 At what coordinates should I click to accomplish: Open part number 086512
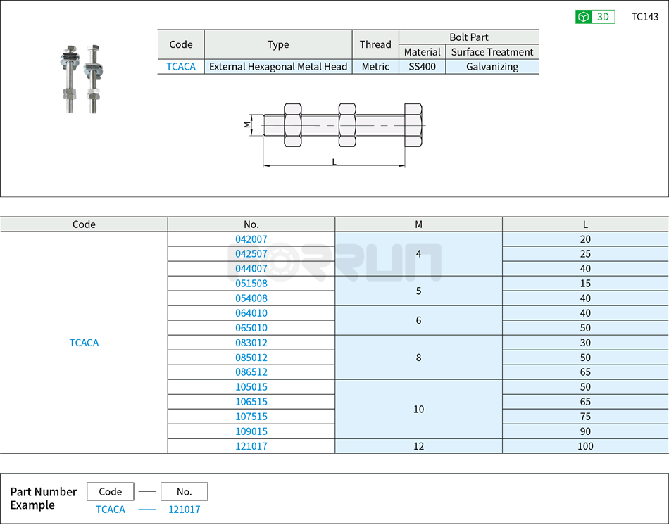[251, 372]
